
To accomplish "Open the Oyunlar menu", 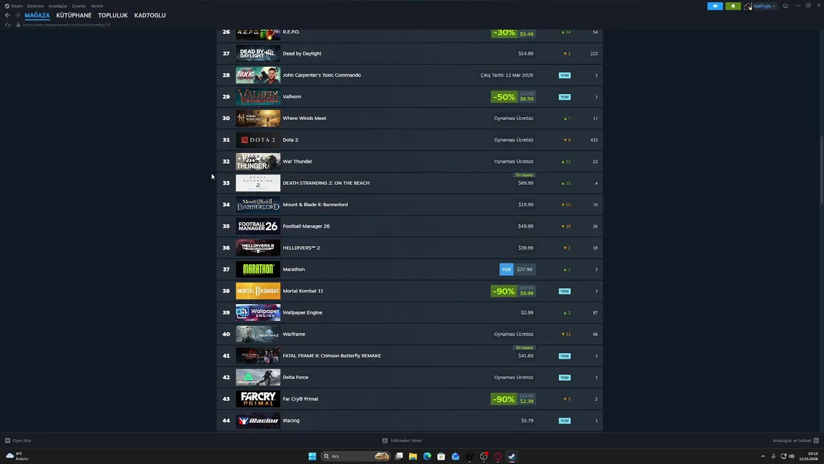I will (79, 6).
